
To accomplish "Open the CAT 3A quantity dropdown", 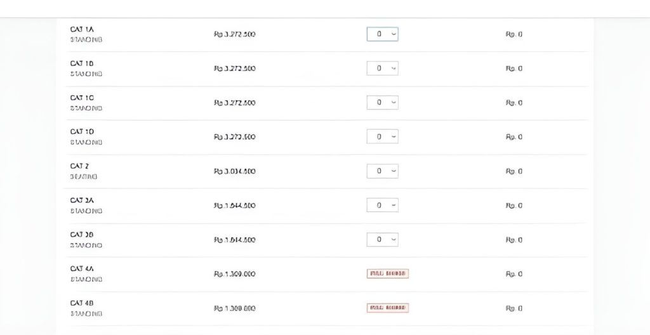I will coord(382,205).
